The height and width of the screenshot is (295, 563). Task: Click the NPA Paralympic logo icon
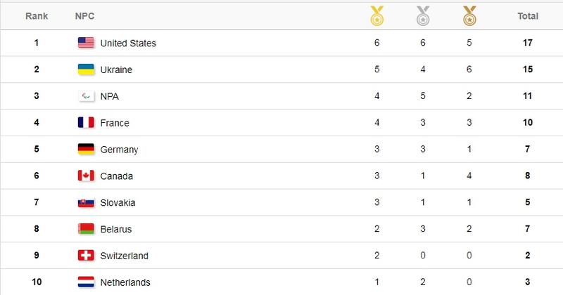(x=86, y=96)
